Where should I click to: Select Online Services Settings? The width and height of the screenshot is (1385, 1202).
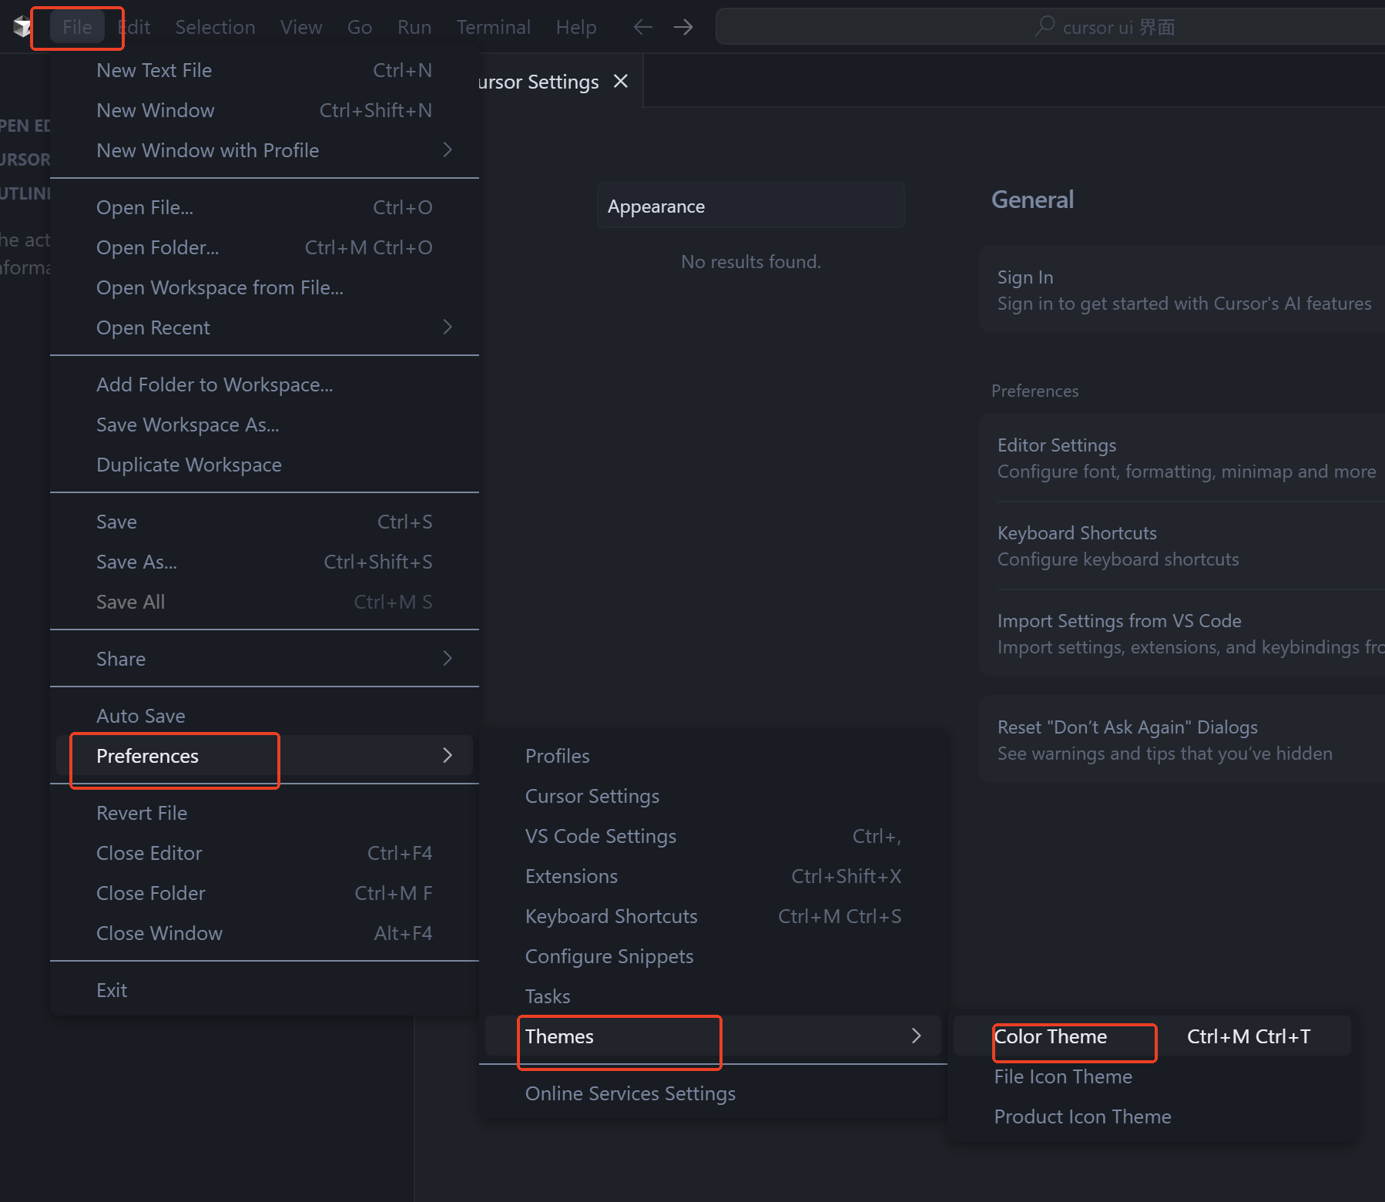[x=713, y=1093]
